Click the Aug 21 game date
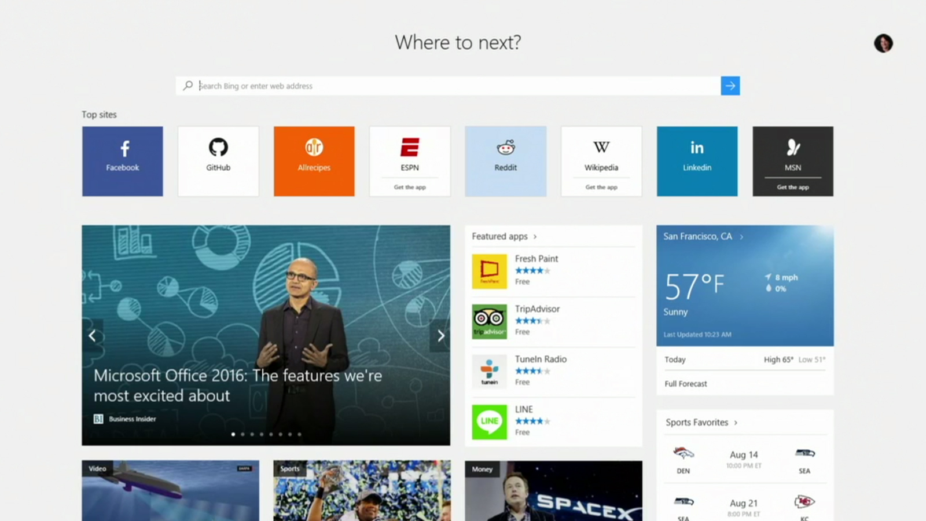Viewport: 926px width, 521px height. (x=744, y=504)
